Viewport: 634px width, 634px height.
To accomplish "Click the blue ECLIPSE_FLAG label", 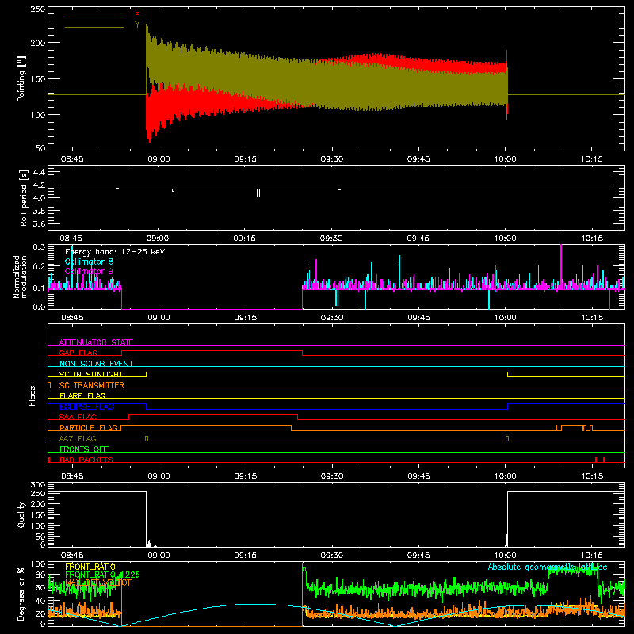I will click(x=86, y=407).
